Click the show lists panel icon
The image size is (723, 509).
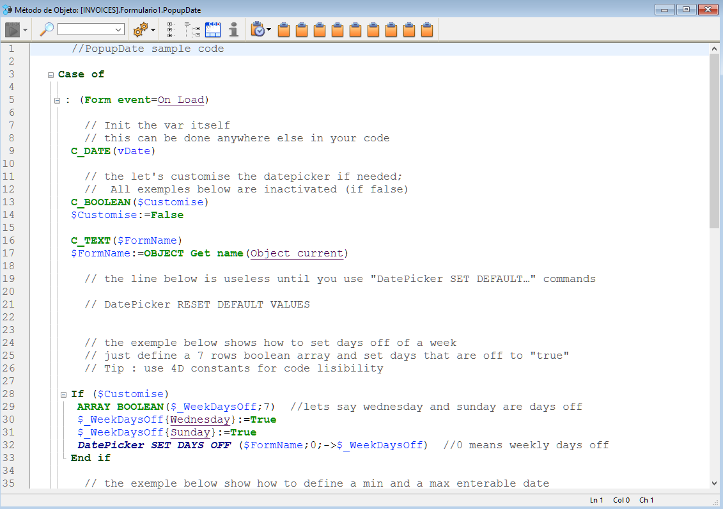click(x=212, y=29)
